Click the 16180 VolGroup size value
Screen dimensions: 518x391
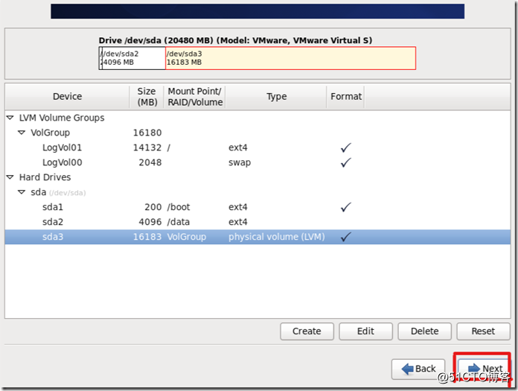pyautogui.click(x=147, y=133)
